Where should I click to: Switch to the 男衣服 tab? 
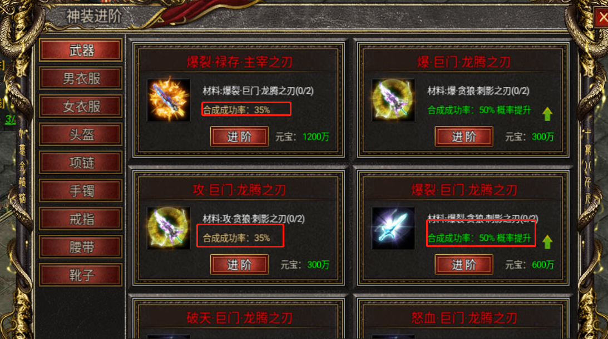tap(81, 78)
